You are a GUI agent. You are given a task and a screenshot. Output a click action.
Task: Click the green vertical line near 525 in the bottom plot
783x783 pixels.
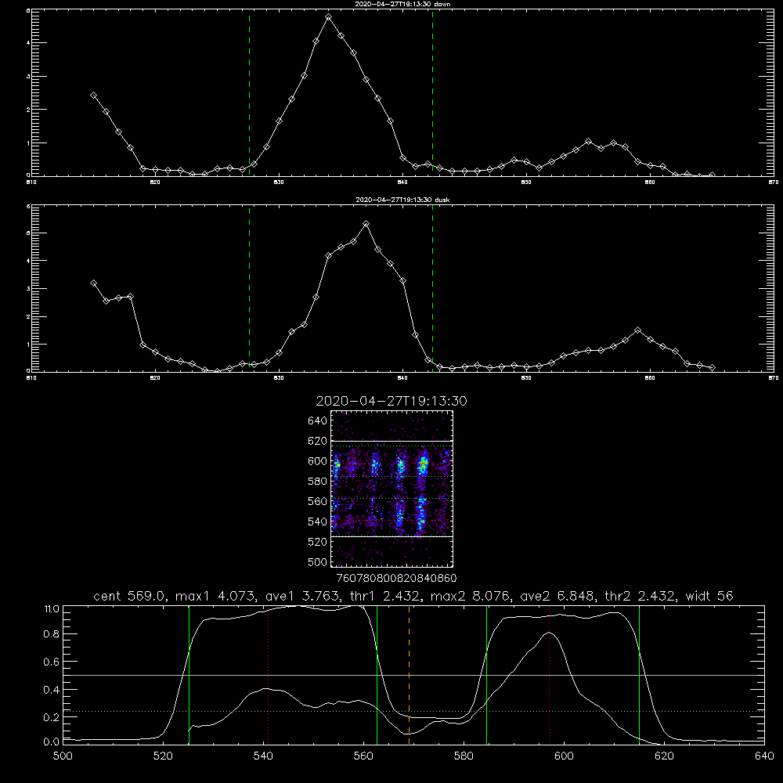pyautogui.click(x=189, y=674)
